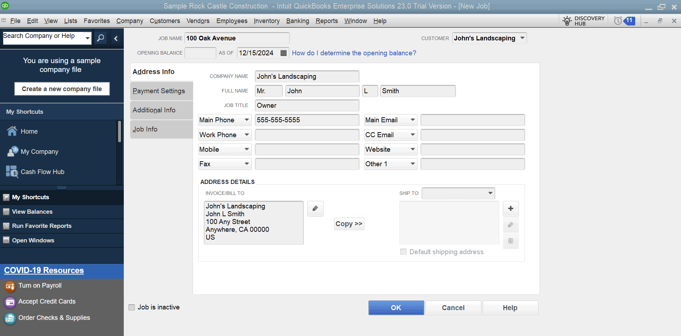This screenshot has height=336, width=681.
Task: Open the Customer dropdown
Action: (x=522, y=38)
